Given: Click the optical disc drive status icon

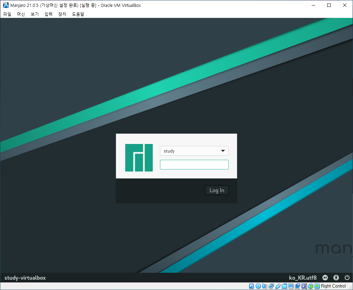Looking at the screenshot, I should (x=258, y=286).
